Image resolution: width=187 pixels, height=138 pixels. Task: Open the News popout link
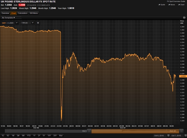pyautogui.click(x=171, y=5)
